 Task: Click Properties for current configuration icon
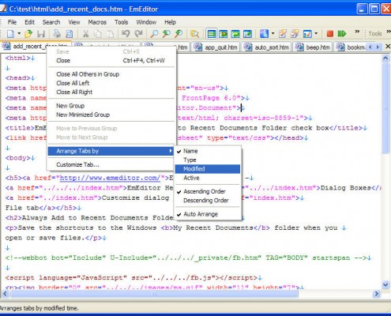point(283,34)
